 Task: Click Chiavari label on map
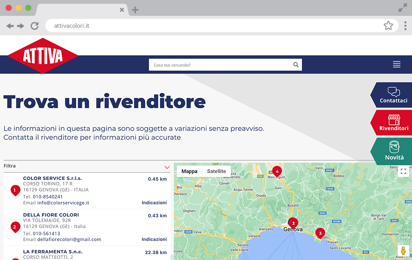332,242
